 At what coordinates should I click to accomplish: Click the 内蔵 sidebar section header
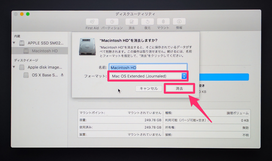[x=17, y=36]
